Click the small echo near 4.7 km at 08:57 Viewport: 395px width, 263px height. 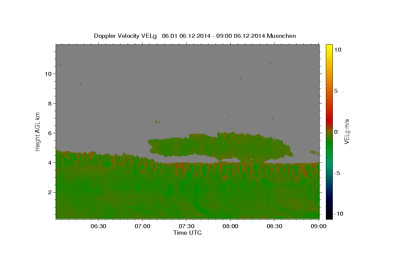[314, 152]
